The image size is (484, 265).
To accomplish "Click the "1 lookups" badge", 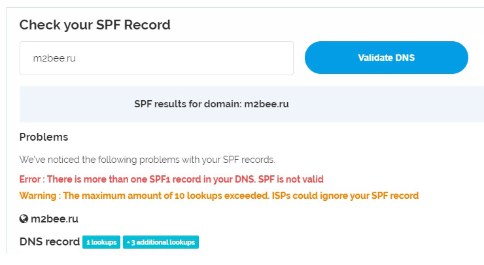I will point(101,242).
